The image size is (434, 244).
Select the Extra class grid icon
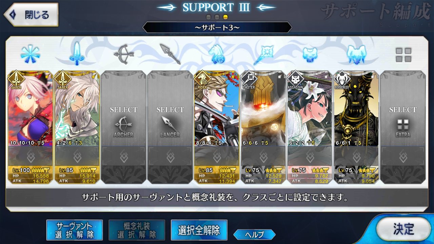pyautogui.click(x=403, y=55)
